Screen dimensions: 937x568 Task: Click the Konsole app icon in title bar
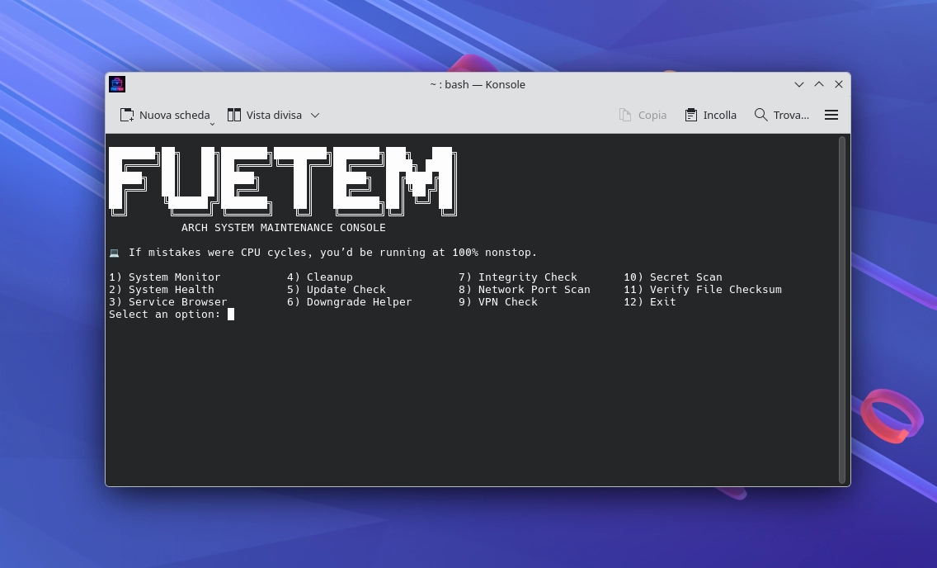click(x=117, y=84)
